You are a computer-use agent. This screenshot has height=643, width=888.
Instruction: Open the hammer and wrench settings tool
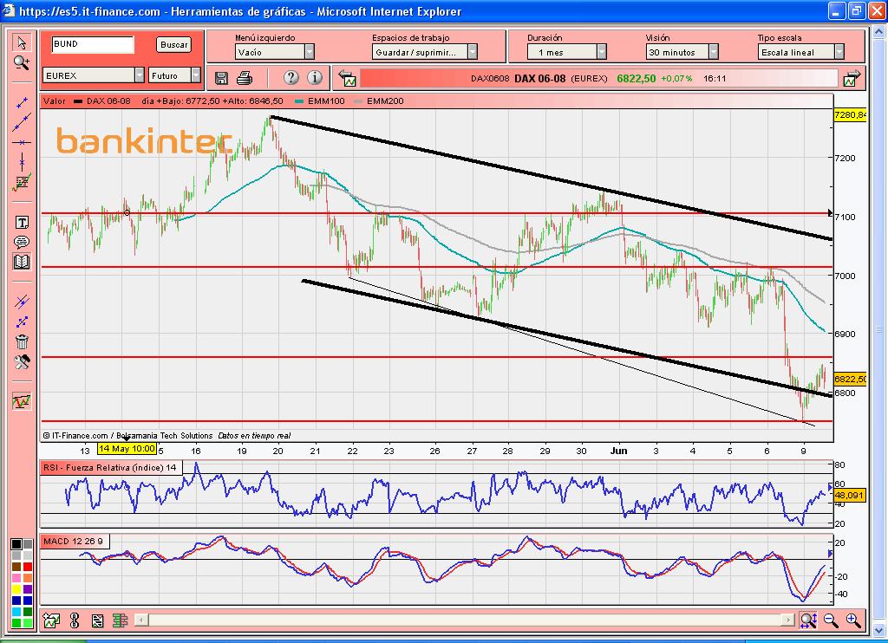(x=22, y=361)
